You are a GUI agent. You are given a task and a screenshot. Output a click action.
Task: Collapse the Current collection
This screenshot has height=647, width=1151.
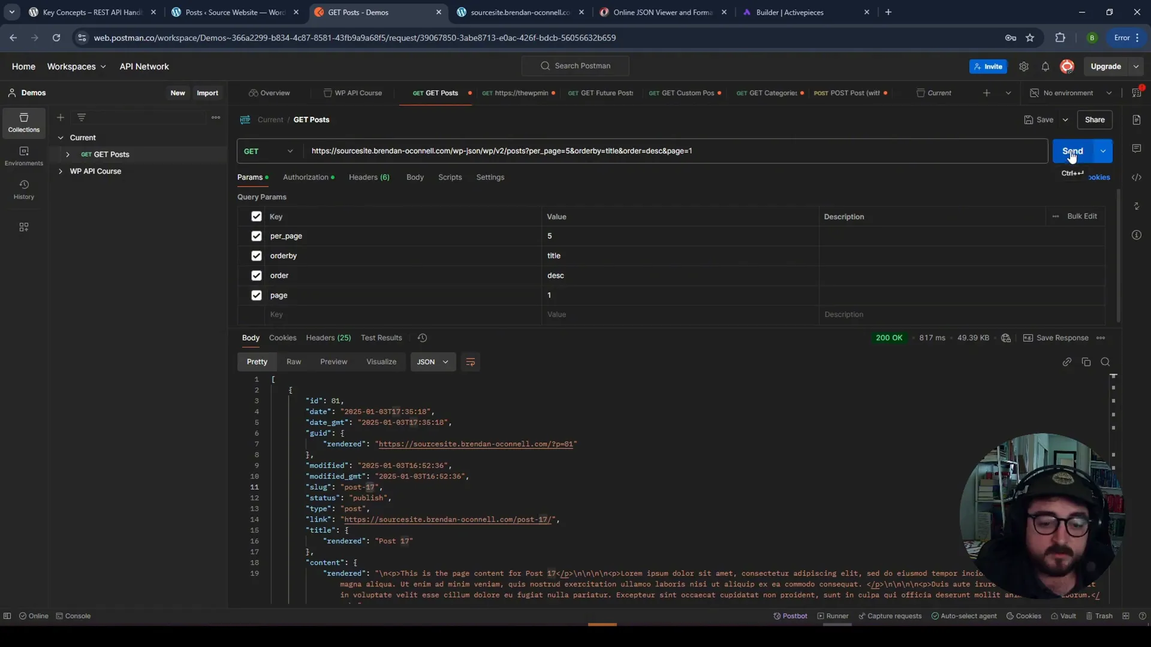(61, 138)
